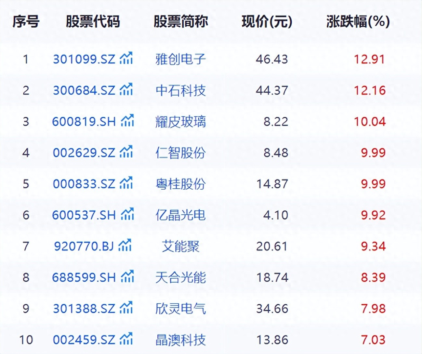Open stock name link 雅创电子
The width and height of the screenshot is (422, 354).
180,59
